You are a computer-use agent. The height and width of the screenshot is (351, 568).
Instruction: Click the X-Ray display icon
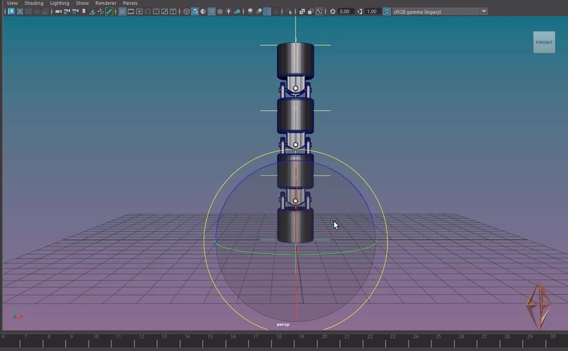coord(302,12)
